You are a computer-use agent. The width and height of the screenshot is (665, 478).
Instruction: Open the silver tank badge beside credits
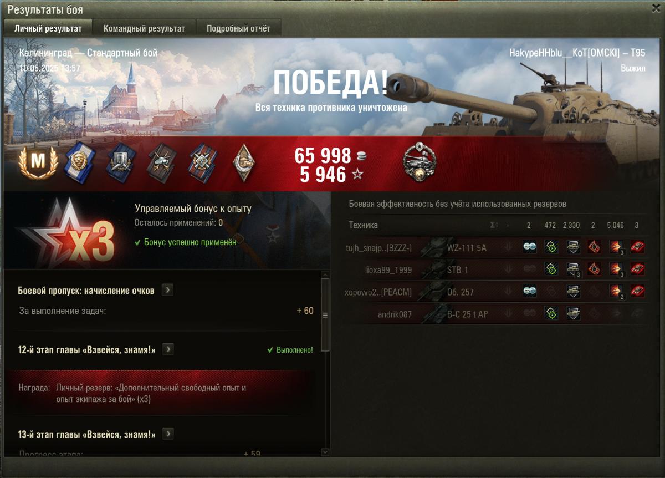[419, 161]
